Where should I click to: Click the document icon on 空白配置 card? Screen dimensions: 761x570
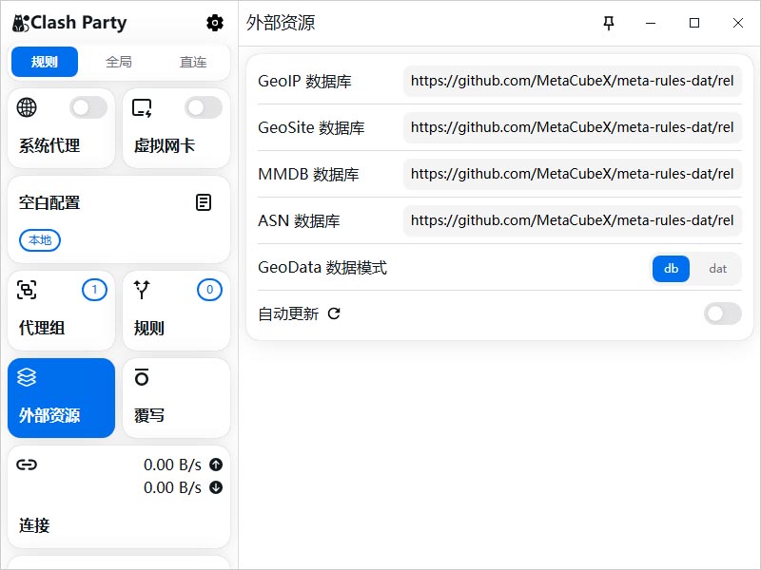pyautogui.click(x=204, y=201)
